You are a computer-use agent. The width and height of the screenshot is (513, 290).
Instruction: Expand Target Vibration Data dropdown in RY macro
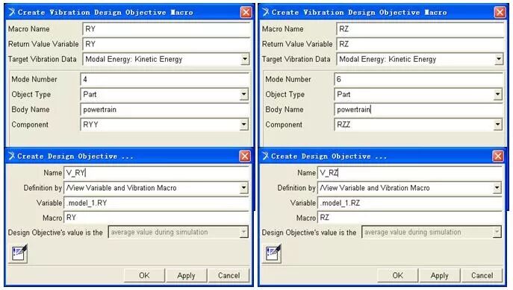click(x=245, y=59)
